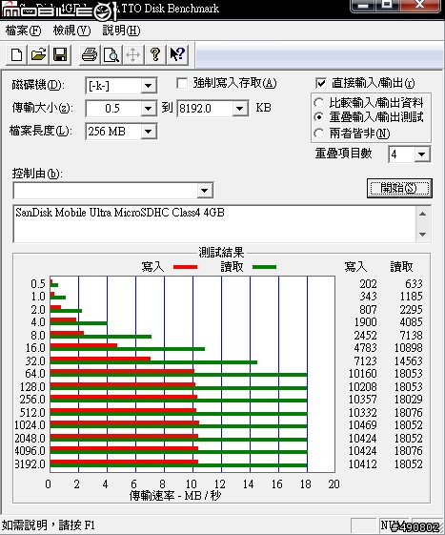445x535 pixels.
Task: Click the read value 1185 for 1.0
Action: pos(412,297)
